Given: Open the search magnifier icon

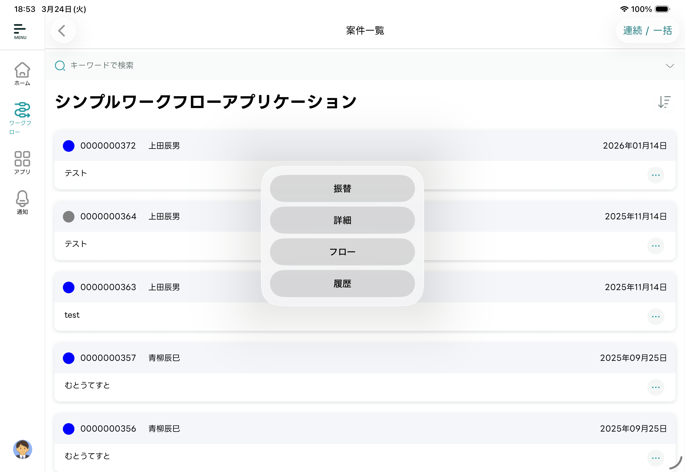Looking at the screenshot, I should 60,65.
